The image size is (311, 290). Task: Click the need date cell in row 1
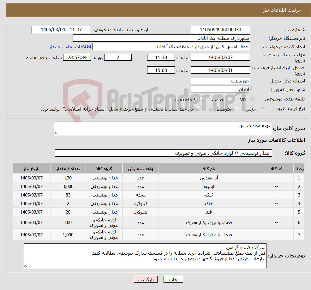31,178
